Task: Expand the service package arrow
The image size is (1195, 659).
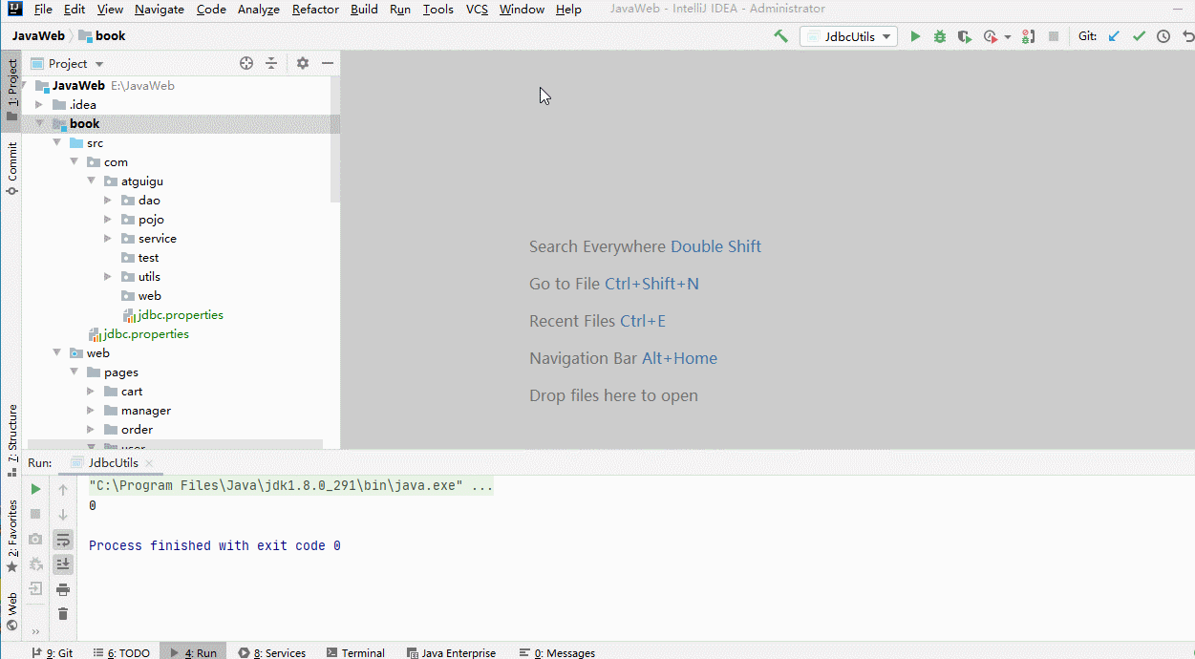Action: tap(108, 239)
